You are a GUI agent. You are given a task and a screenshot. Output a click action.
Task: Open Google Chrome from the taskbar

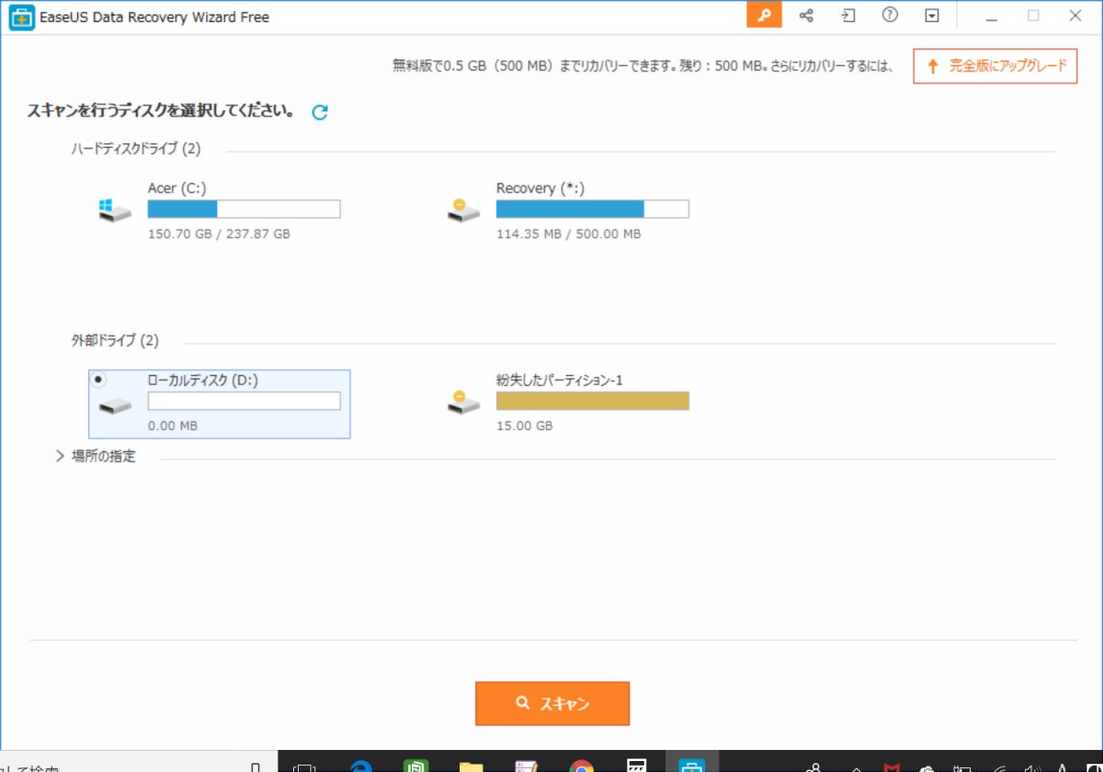[581, 766]
